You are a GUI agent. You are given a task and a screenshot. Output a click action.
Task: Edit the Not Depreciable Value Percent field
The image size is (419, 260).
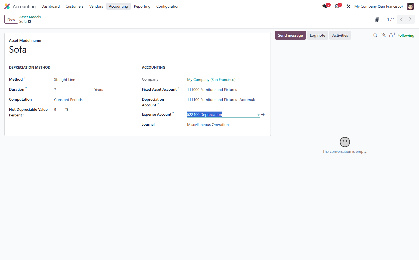pyautogui.click(x=58, y=110)
